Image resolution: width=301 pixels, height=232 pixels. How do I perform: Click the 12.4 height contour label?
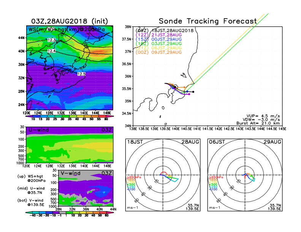pyautogui.click(x=51, y=51)
